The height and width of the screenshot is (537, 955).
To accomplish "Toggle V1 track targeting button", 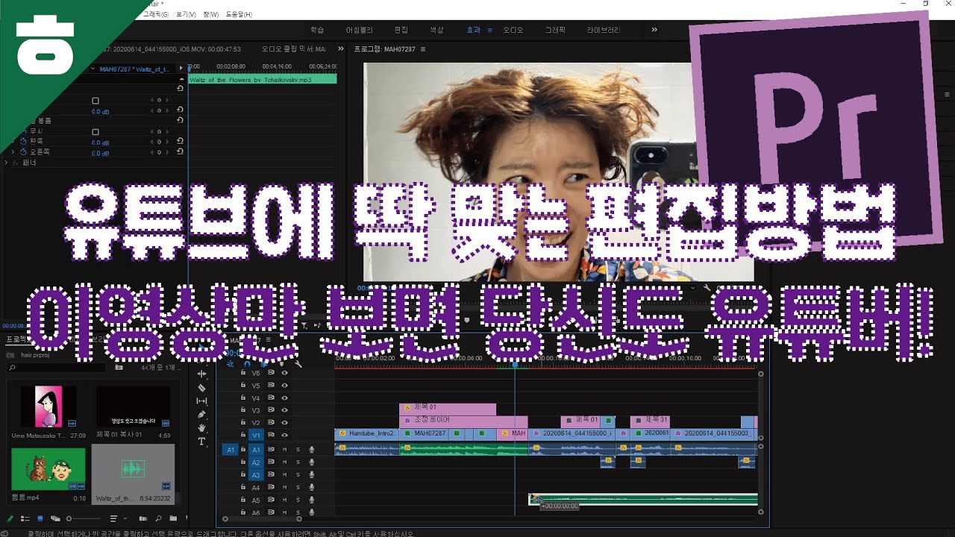I will tap(256, 435).
